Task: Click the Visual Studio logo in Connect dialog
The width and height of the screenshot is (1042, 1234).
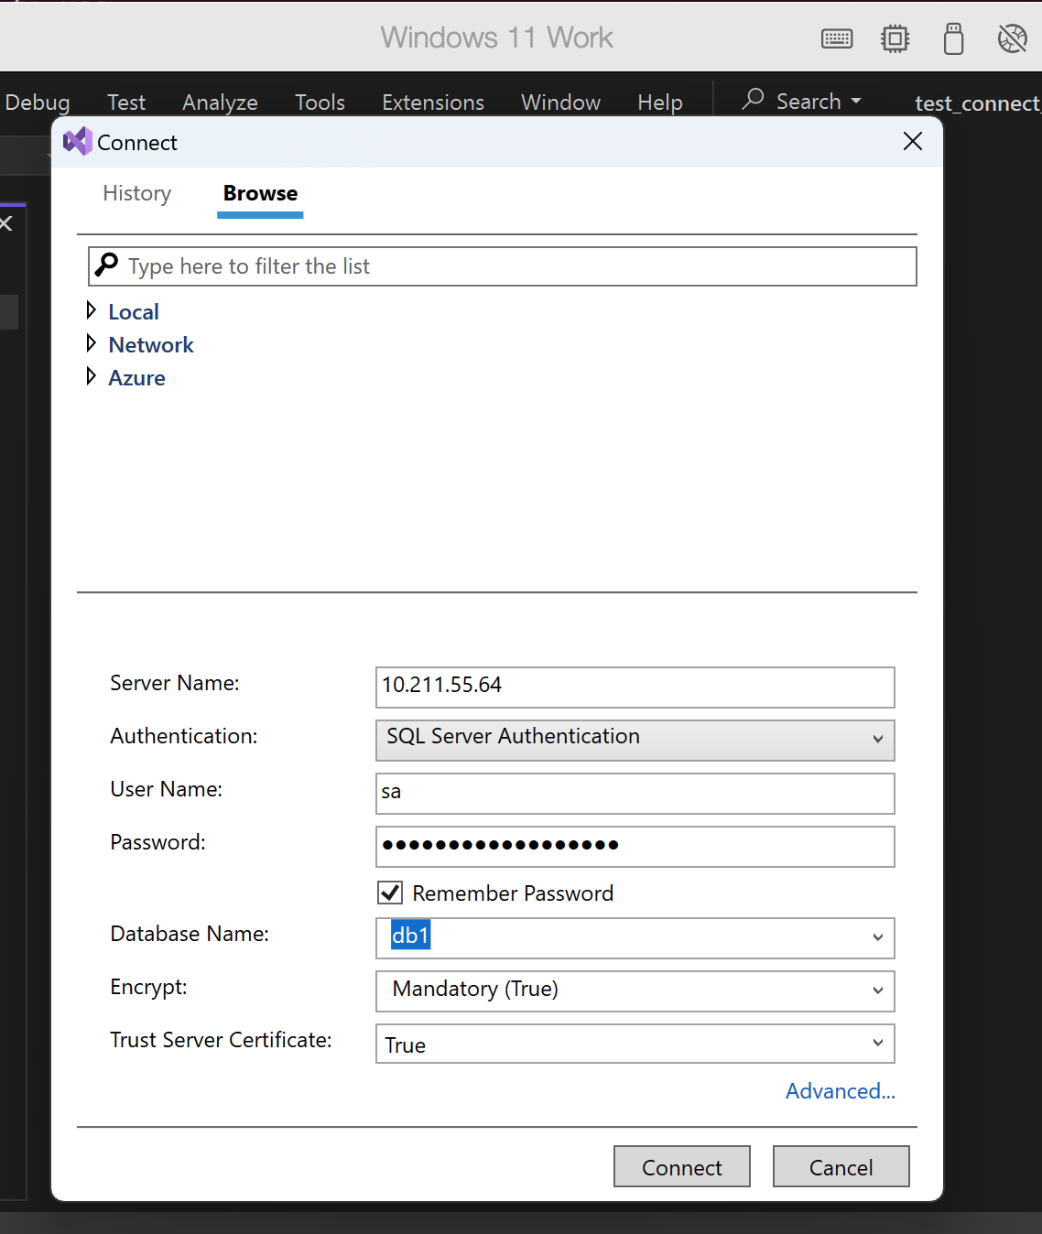Action: [77, 142]
